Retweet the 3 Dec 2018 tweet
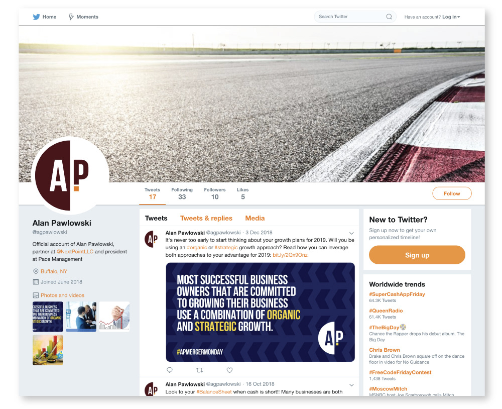This screenshot has width=502, height=409. 199,370
